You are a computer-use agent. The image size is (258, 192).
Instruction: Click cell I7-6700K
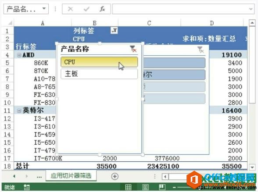(48, 158)
